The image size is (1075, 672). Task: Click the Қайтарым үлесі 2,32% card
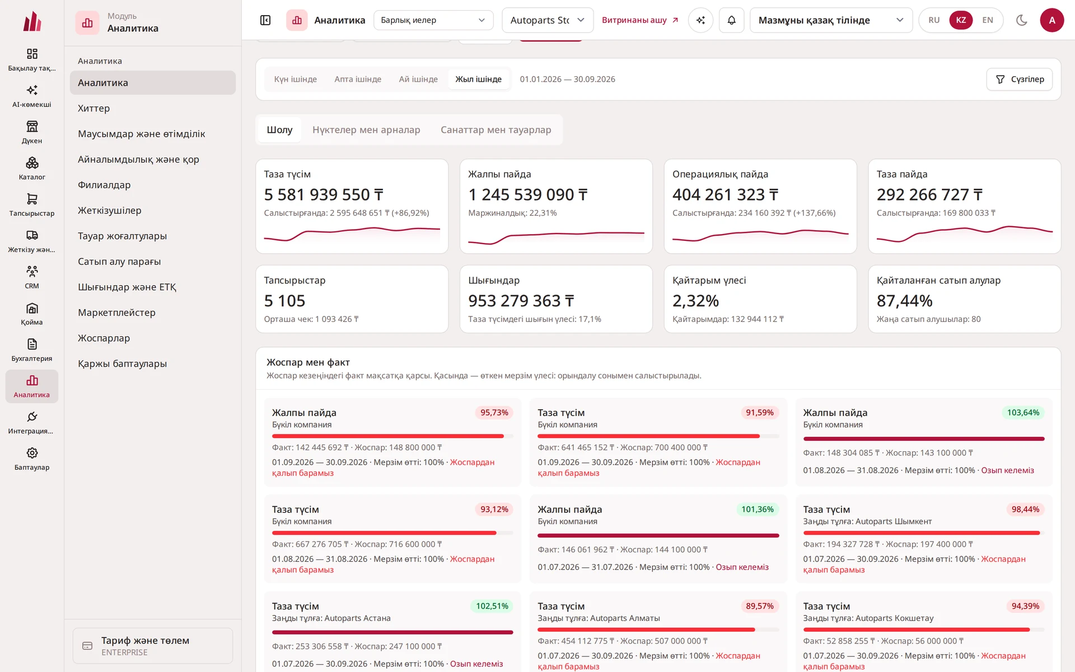click(760, 299)
